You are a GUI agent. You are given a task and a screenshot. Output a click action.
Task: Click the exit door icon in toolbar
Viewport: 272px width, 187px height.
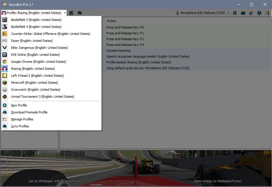(x=267, y=13)
